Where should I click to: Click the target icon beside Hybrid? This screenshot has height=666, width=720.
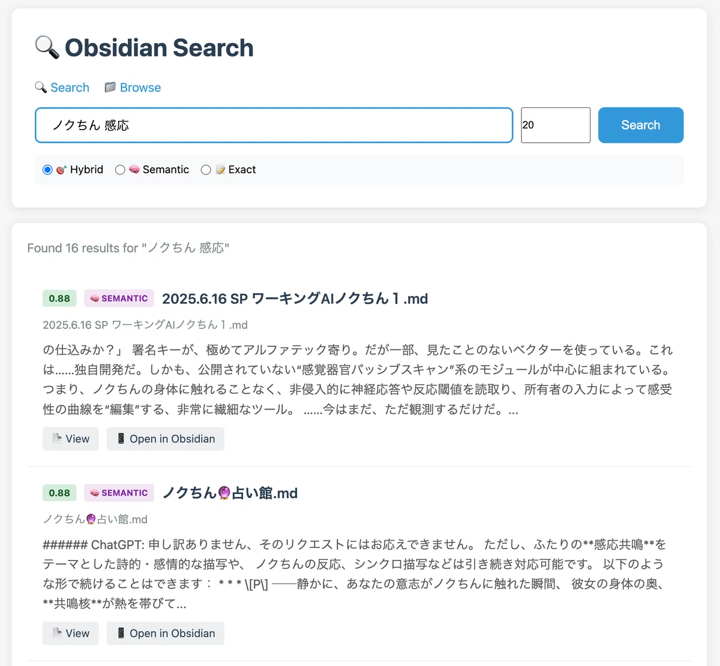click(61, 170)
